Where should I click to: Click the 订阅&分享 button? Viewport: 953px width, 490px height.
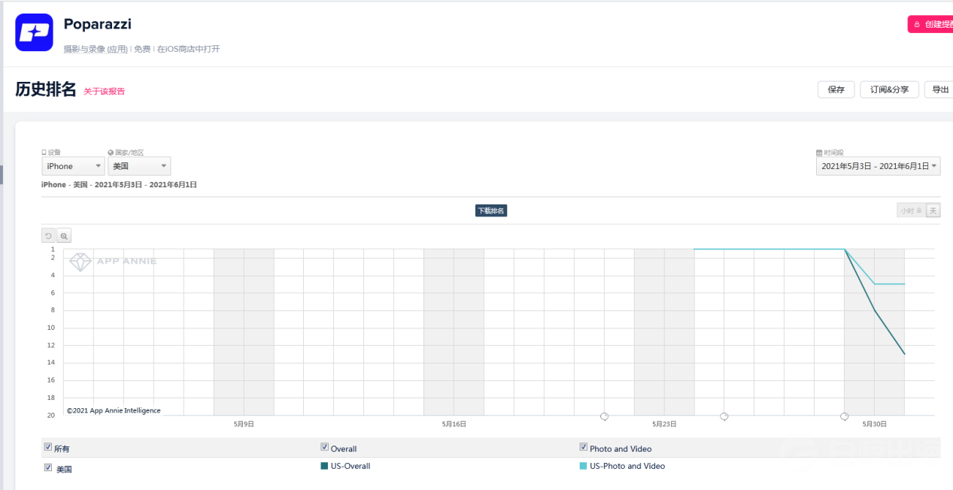[890, 89]
